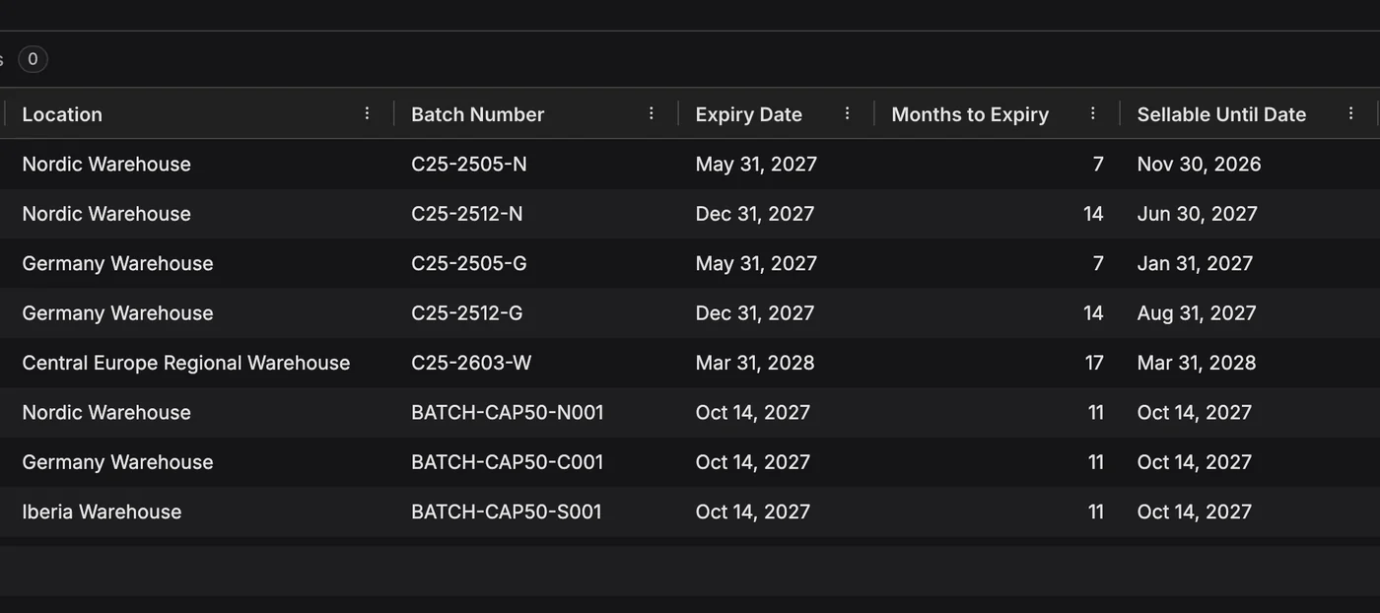Click Nordic Warehouse in the BATCH-CAP50-N001 row
This screenshot has width=1380, height=613.
106,412
